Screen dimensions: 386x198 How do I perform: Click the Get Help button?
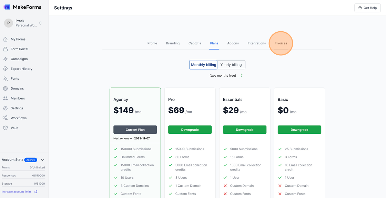coord(367,8)
